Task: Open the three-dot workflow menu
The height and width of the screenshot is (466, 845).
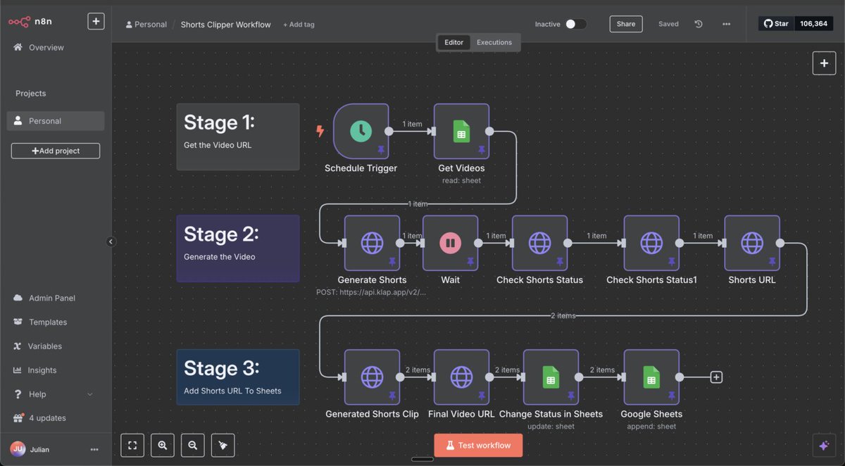Action: (x=726, y=23)
